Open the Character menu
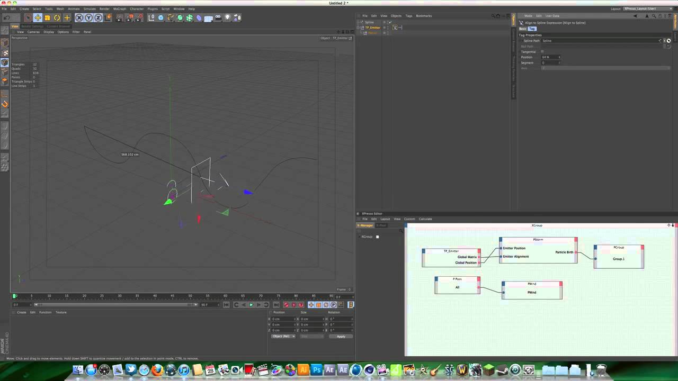 (137, 9)
